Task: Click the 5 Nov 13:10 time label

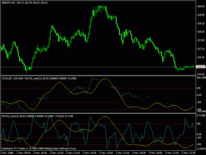Action: pos(73,153)
